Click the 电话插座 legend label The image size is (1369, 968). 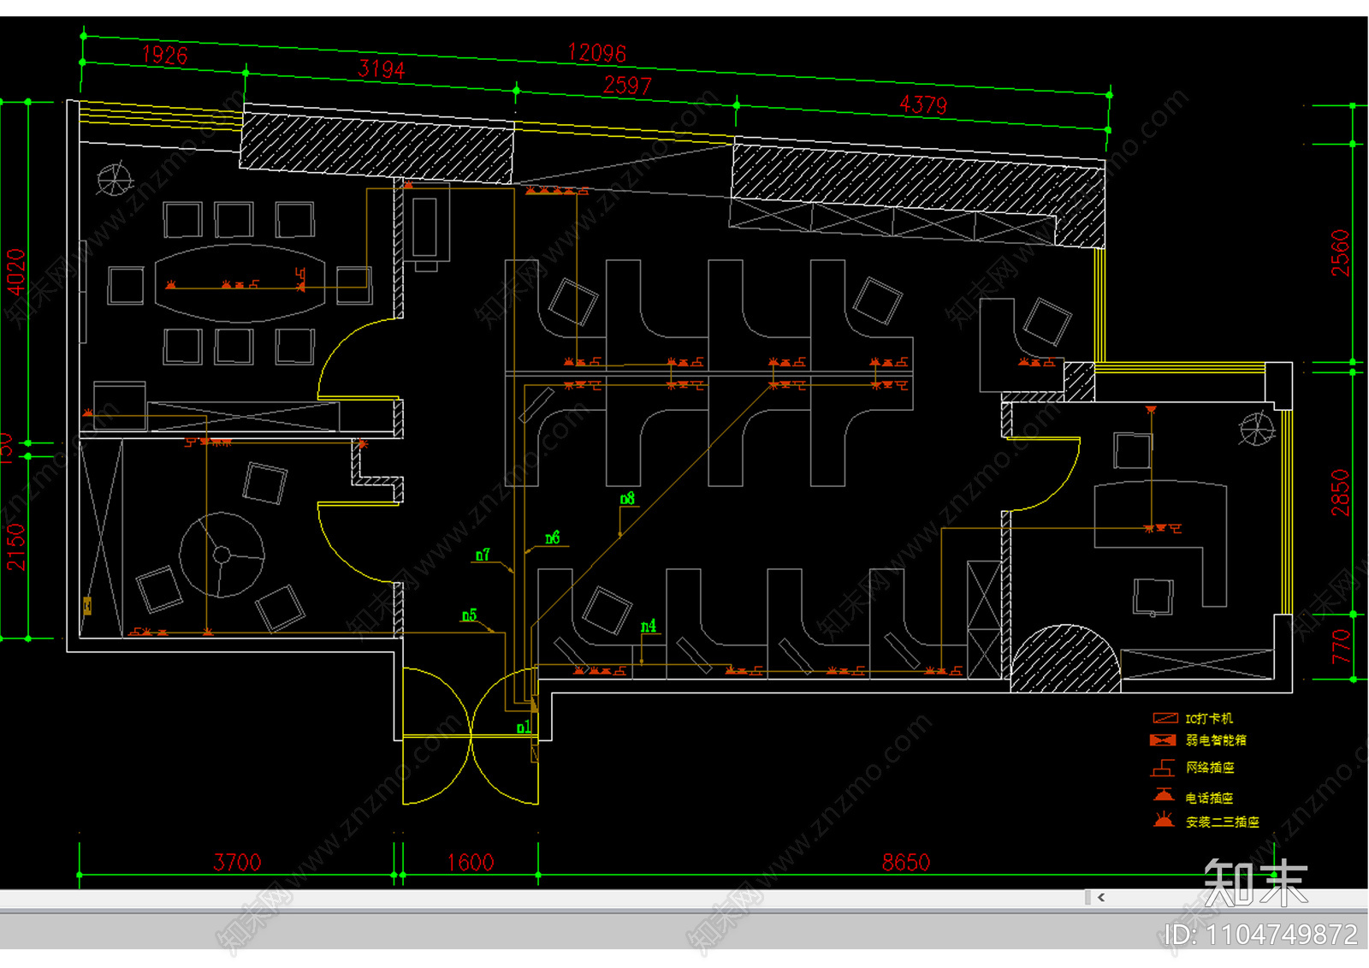1210,798
